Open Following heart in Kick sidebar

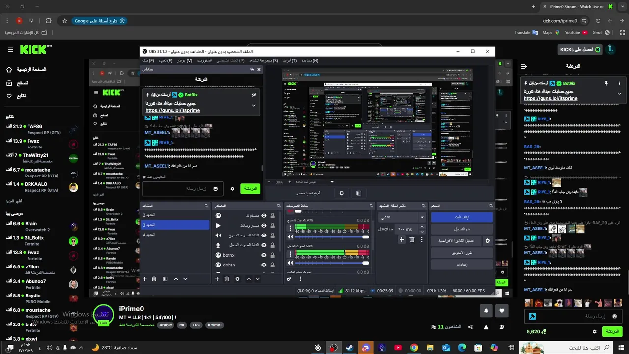[x=9, y=96]
